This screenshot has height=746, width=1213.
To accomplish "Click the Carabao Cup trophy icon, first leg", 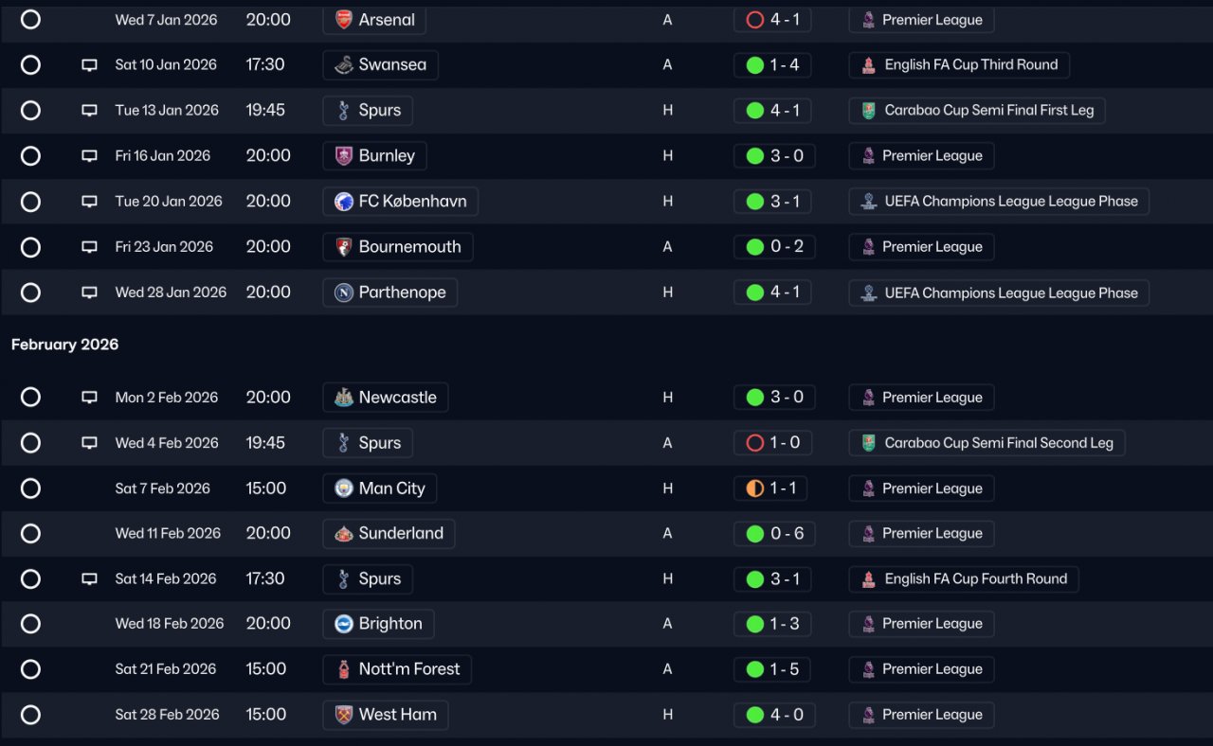I will pos(869,111).
